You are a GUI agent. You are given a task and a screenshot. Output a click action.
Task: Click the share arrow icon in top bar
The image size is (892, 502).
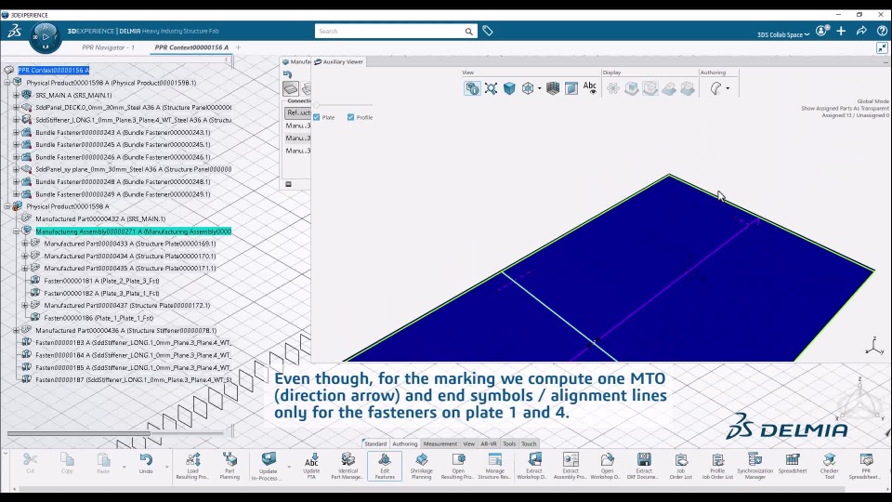[x=861, y=31]
